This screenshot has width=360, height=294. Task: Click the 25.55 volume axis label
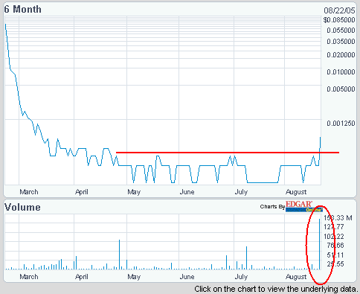coord(335,264)
